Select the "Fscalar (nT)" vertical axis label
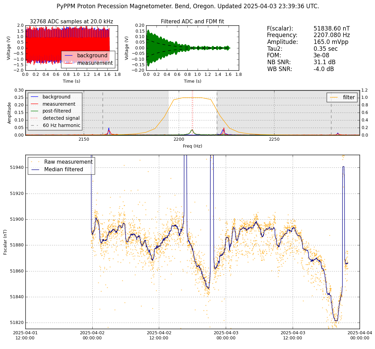This screenshot has height=349, width=375. point(5,242)
